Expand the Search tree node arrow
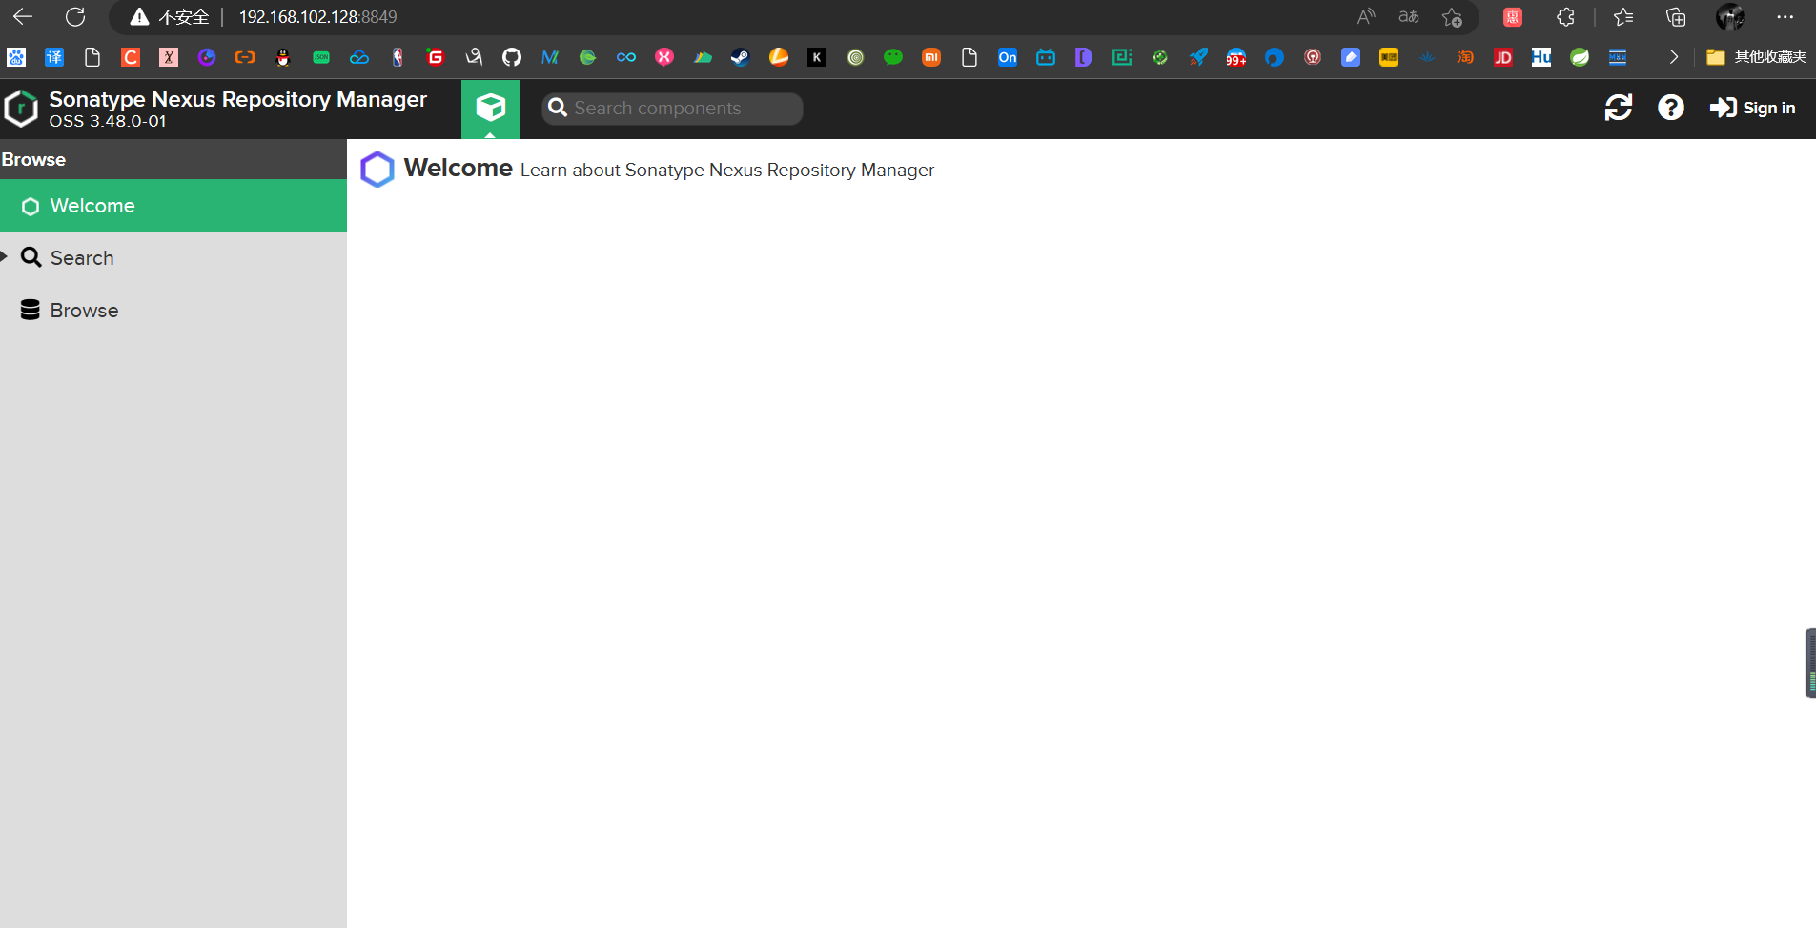Viewport: 1816px width, 928px height. [5, 256]
